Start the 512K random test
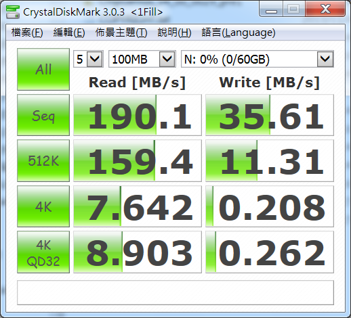Image resolution: width=351 pixels, height=318 pixels. click(x=43, y=160)
